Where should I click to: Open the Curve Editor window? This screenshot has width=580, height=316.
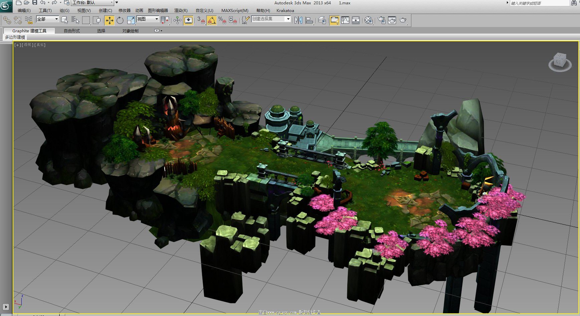click(345, 20)
